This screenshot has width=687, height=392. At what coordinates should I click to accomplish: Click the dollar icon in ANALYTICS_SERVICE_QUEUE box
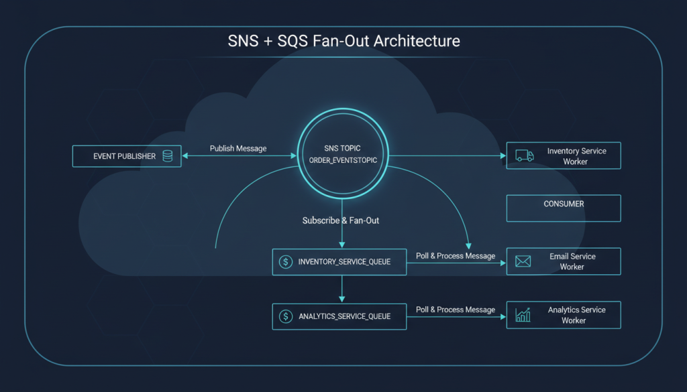click(286, 316)
